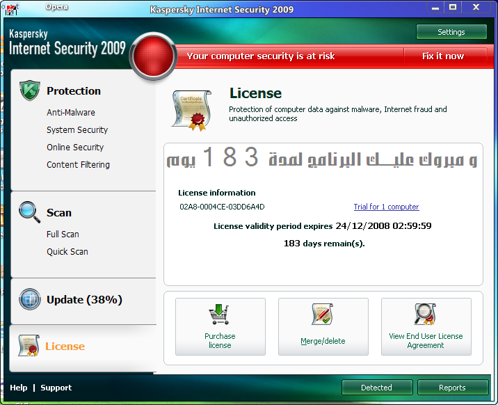Image resolution: width=498 pixels, height=405 pixels.
Task: Click the Merge/delete certificate icon
Action: pyautogui.click(x=323, y=315)
